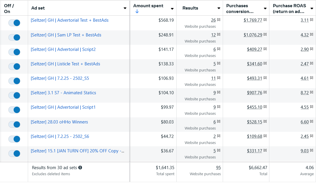Open the GH | 7.2.25 - 2502_S5 ad set

pos(60,78)
